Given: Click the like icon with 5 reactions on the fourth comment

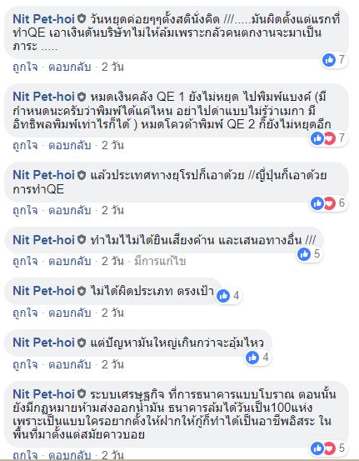Looking at the screenshot, I should [304, 254].
